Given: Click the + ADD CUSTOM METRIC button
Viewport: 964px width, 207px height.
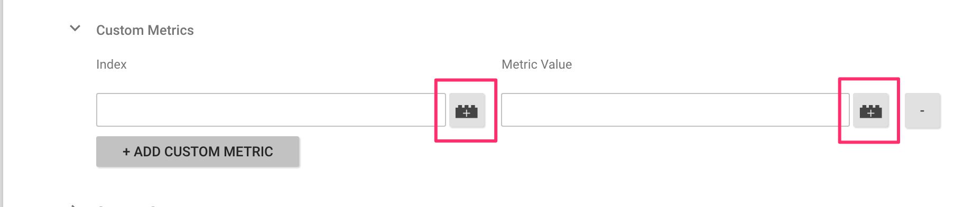Looking at the screenshot, I should (x=198, y=152).
